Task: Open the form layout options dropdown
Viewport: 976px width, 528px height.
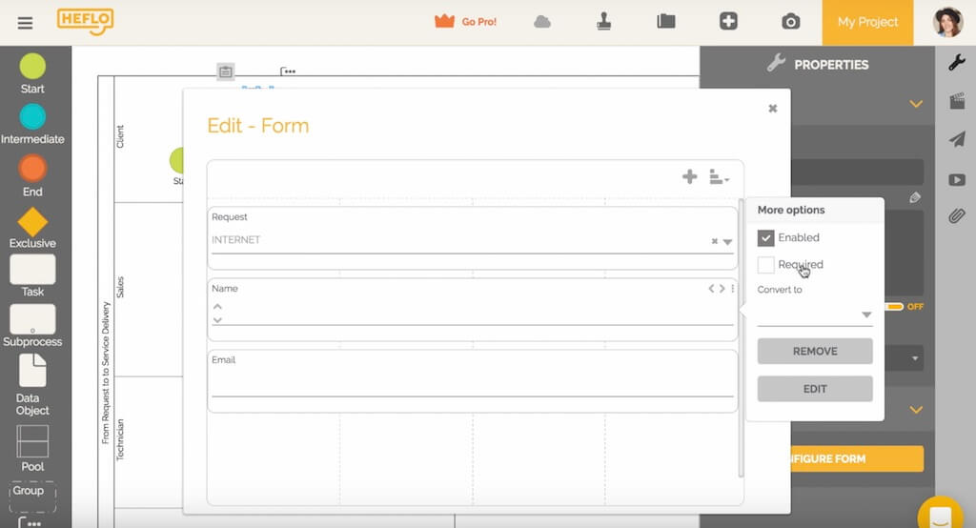Action: click(x=719, y=177)
